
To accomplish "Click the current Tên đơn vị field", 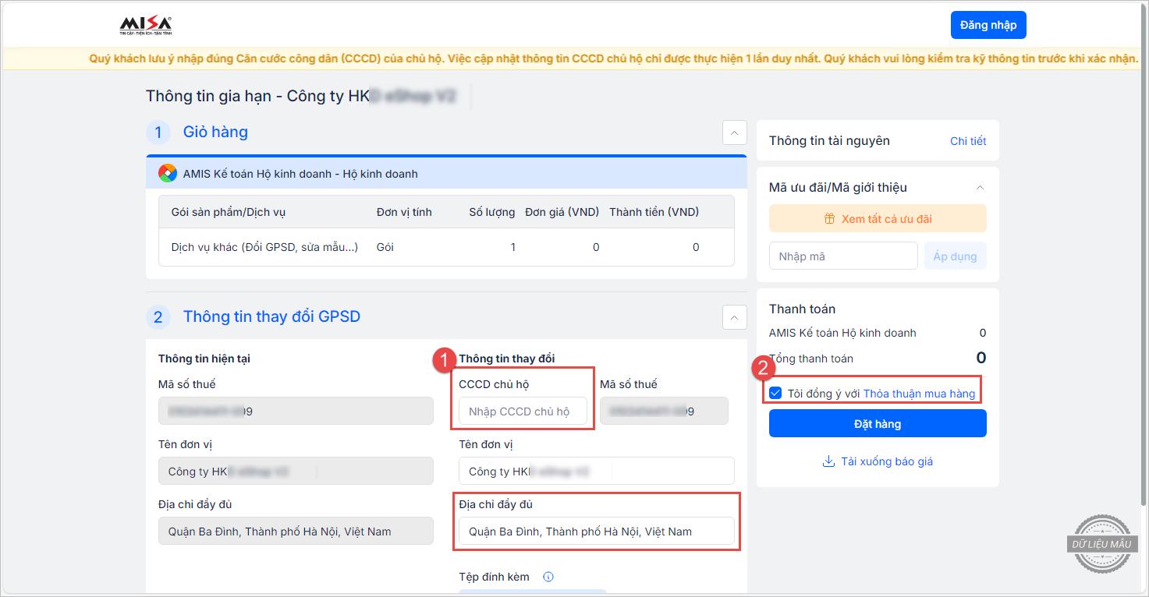I will [x=296, y=471].
